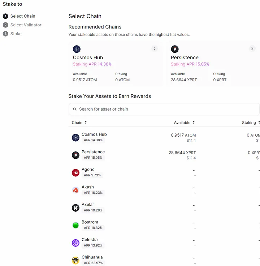This screenshot has width=260, height=266.
Task: Sort list by Chain column
Action: (x=79, y=123)
